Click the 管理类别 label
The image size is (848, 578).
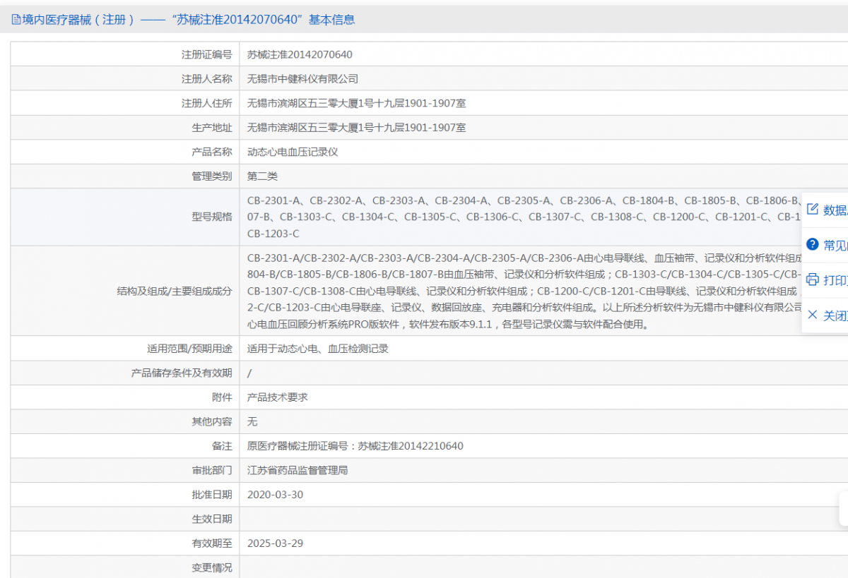pyautogui.click(x=212, y=176)
